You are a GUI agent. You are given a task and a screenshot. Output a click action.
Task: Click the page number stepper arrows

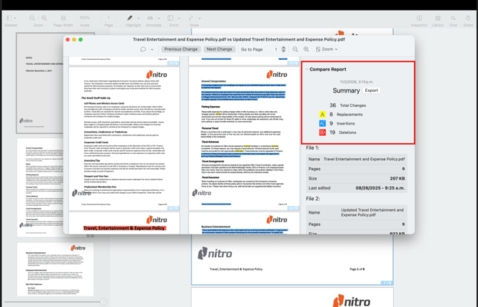click(284, 49)
